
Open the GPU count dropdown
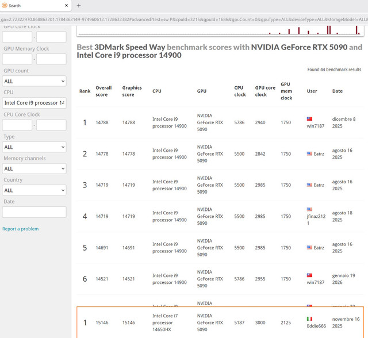coord(34,81)
